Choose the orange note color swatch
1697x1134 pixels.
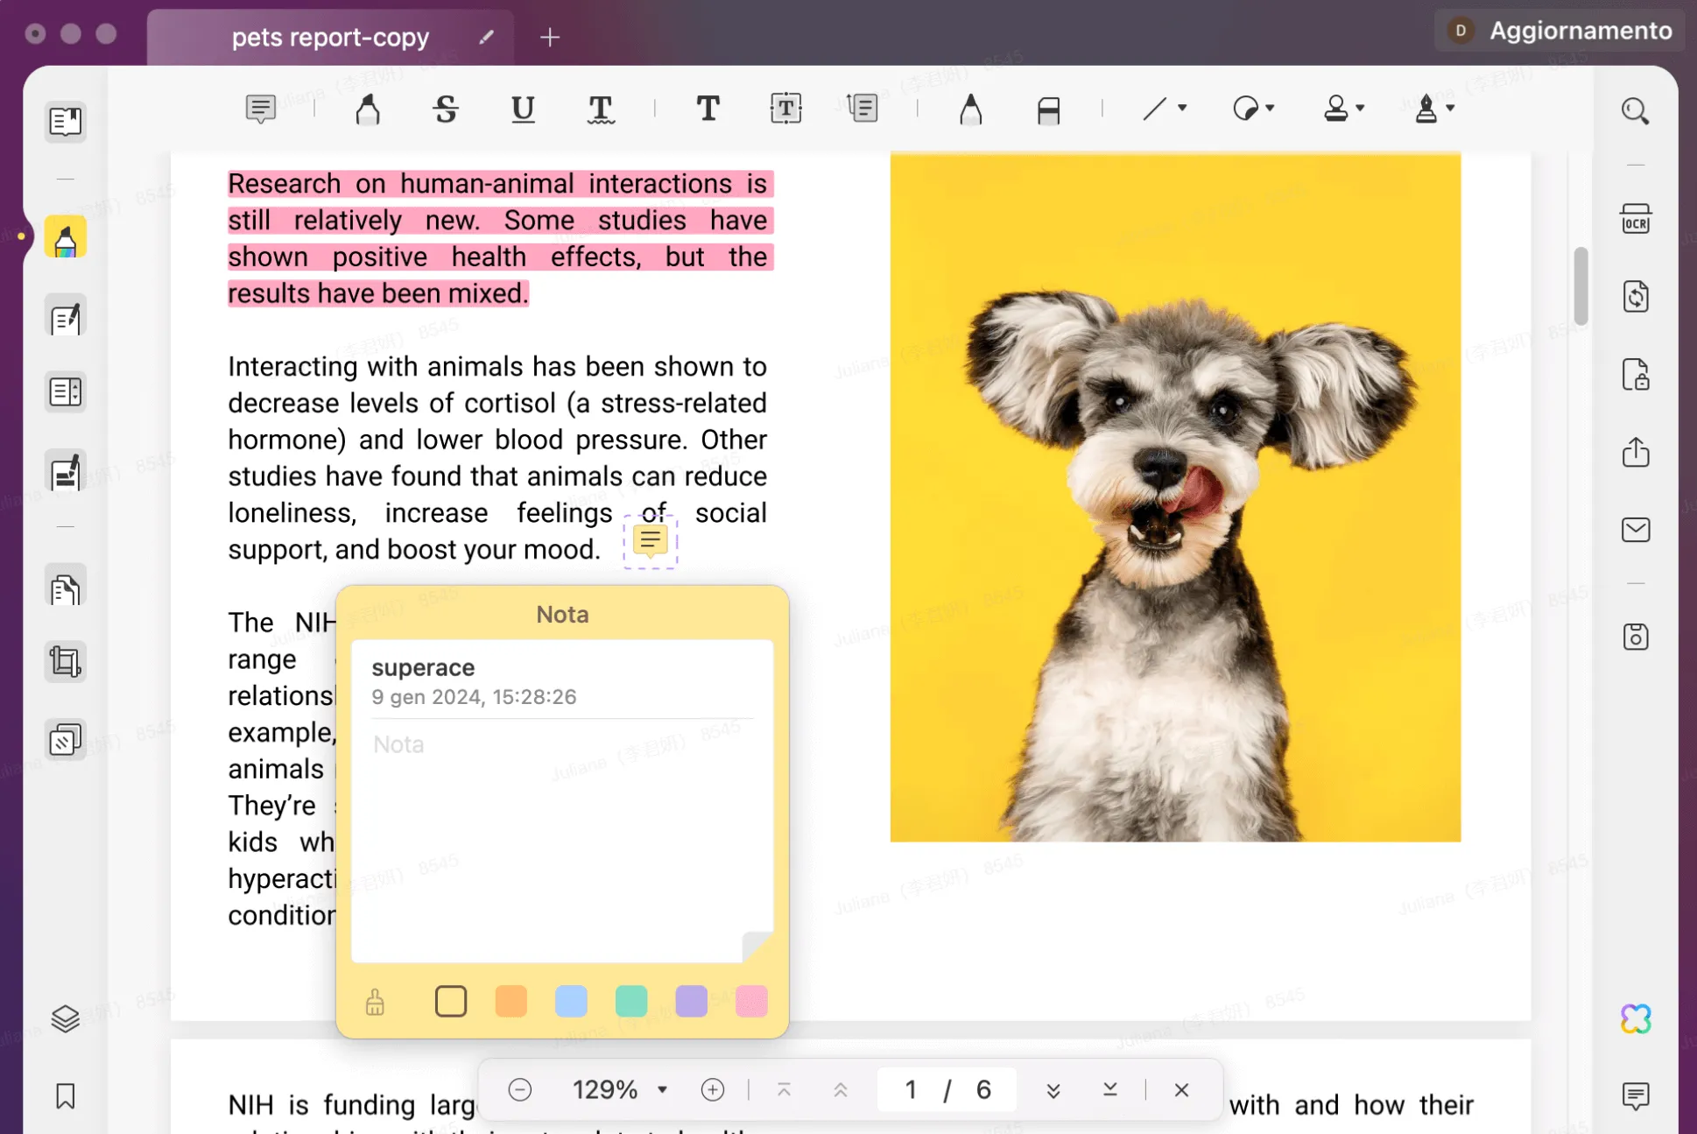pos(511,1001)
